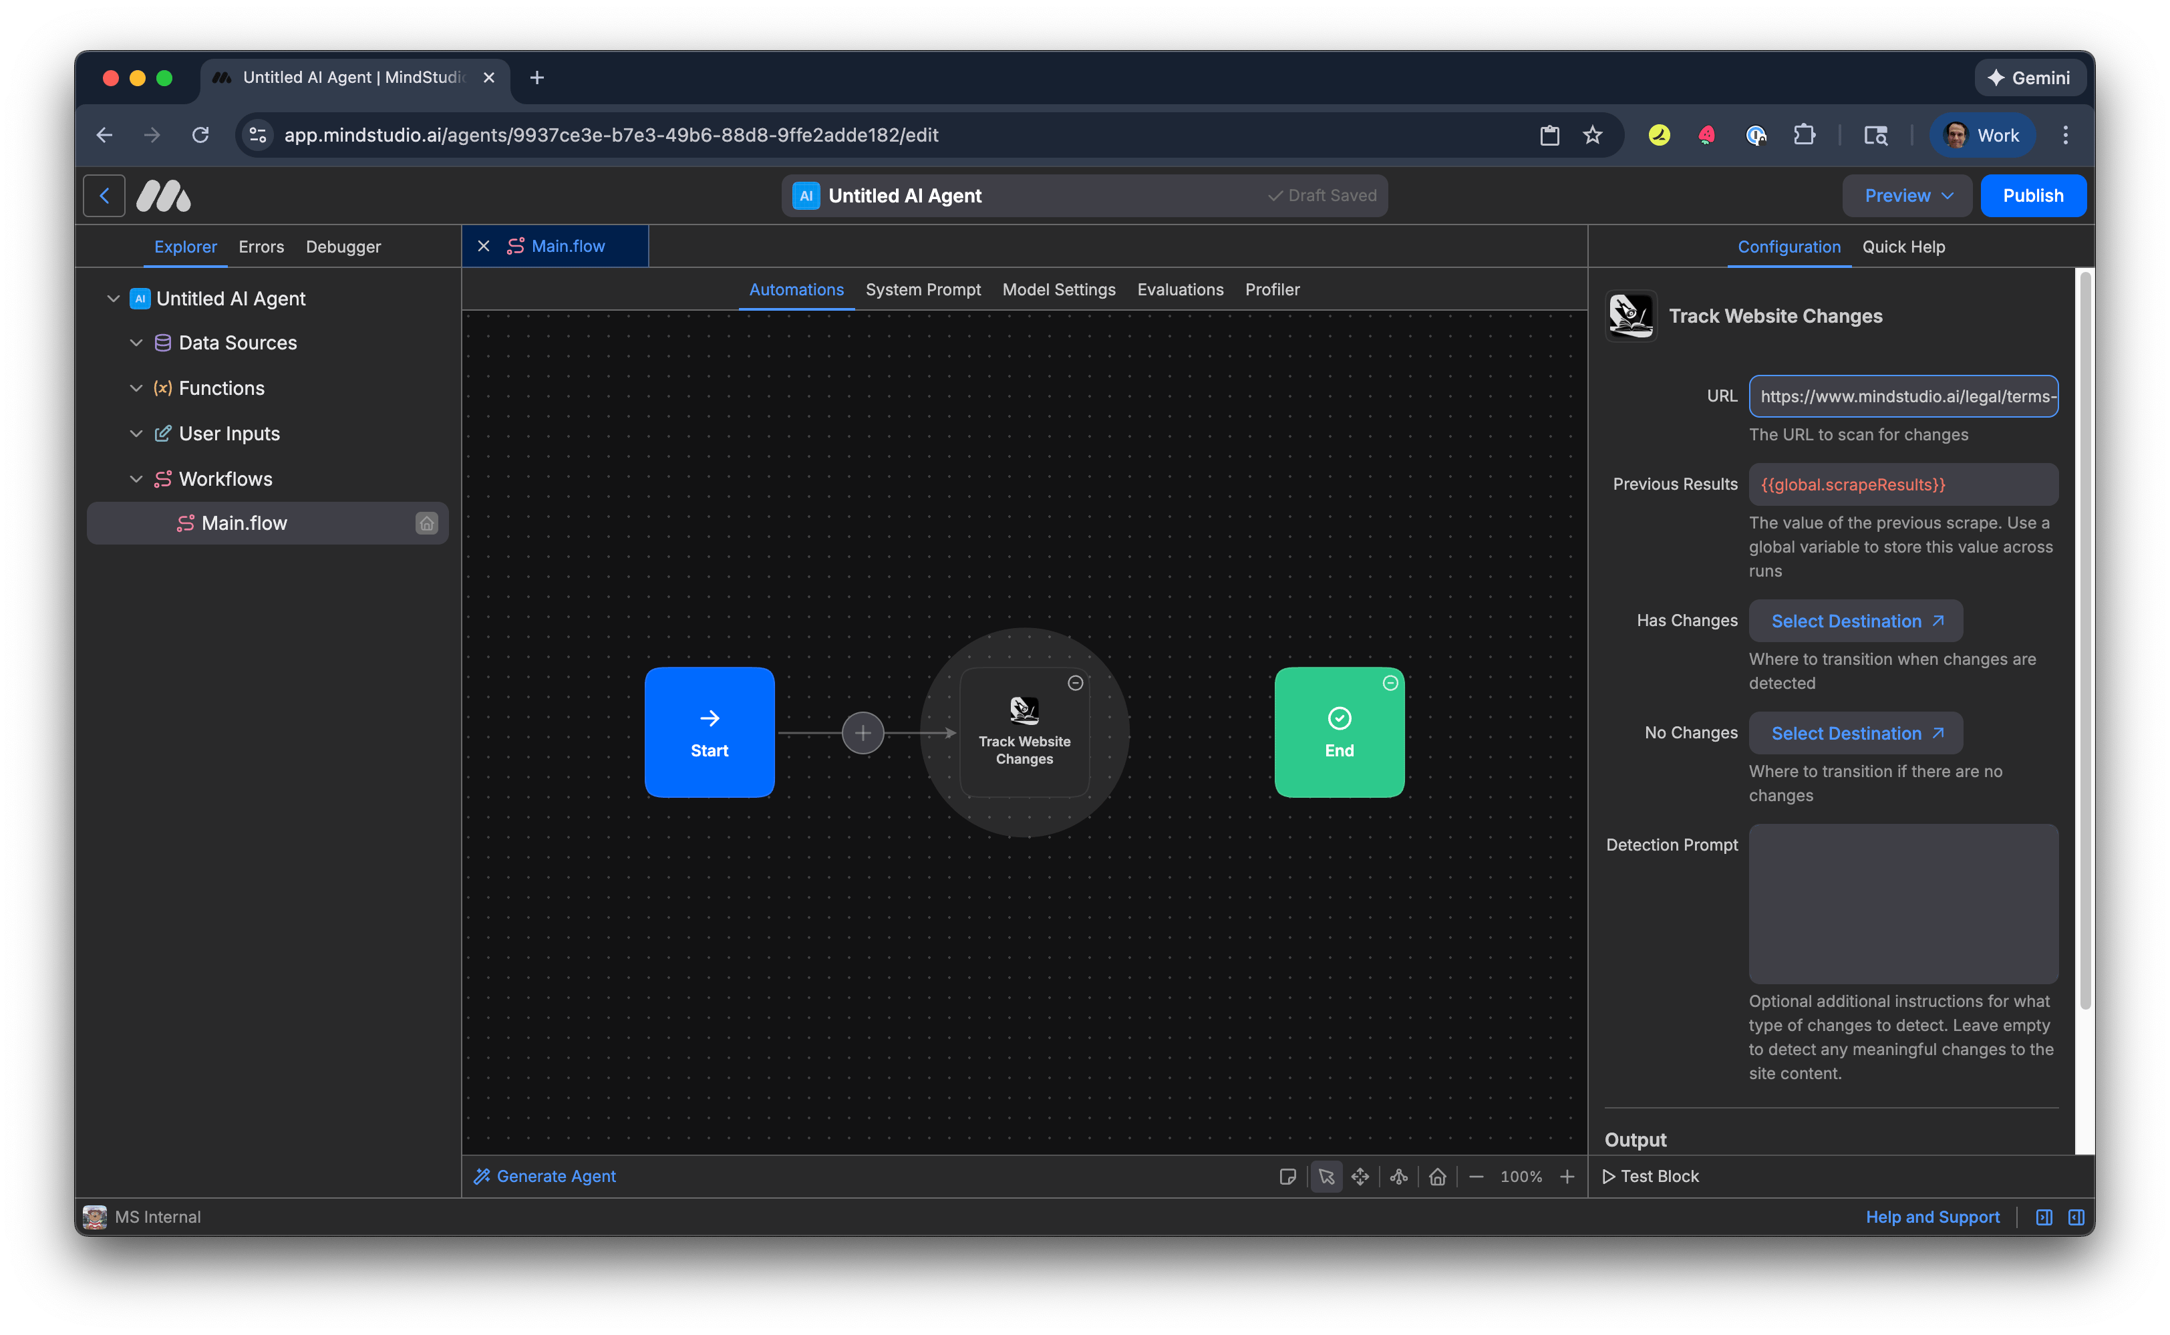Click the Publish button
Image resolution: width=2170 pixels, height=1335 pixels.
click(x=2032, y=196)
